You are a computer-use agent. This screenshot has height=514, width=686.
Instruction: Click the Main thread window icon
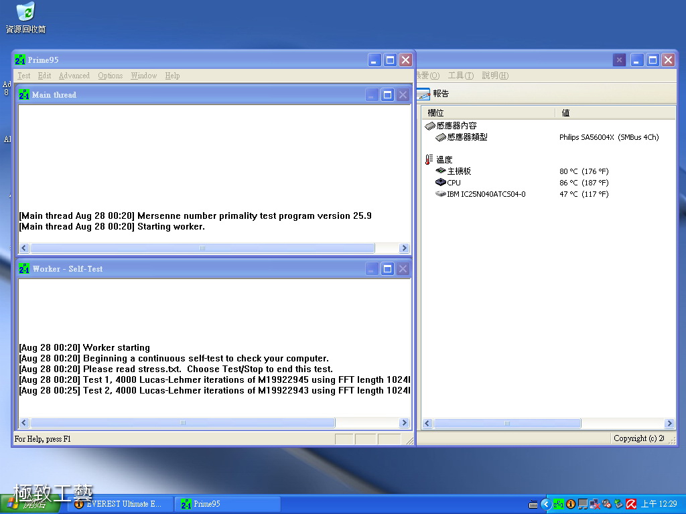[x=24, y=94]
